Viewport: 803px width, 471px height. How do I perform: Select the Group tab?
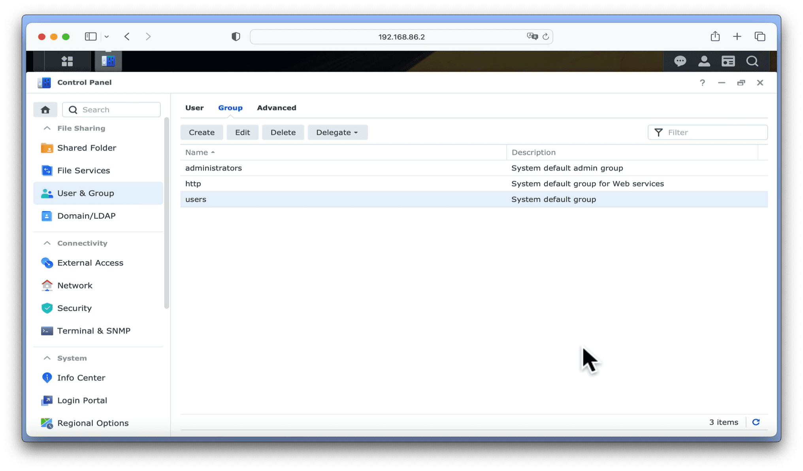pyautogui.click(x=230, y=107)
